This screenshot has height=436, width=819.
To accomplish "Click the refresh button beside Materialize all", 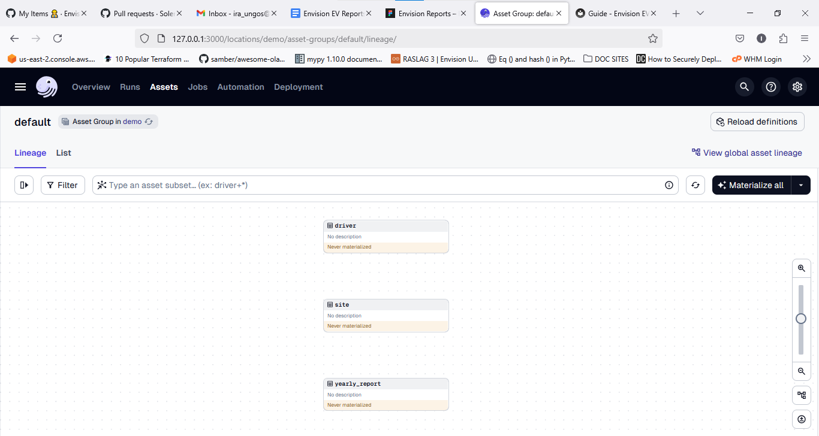I will (x=695, y=185).
